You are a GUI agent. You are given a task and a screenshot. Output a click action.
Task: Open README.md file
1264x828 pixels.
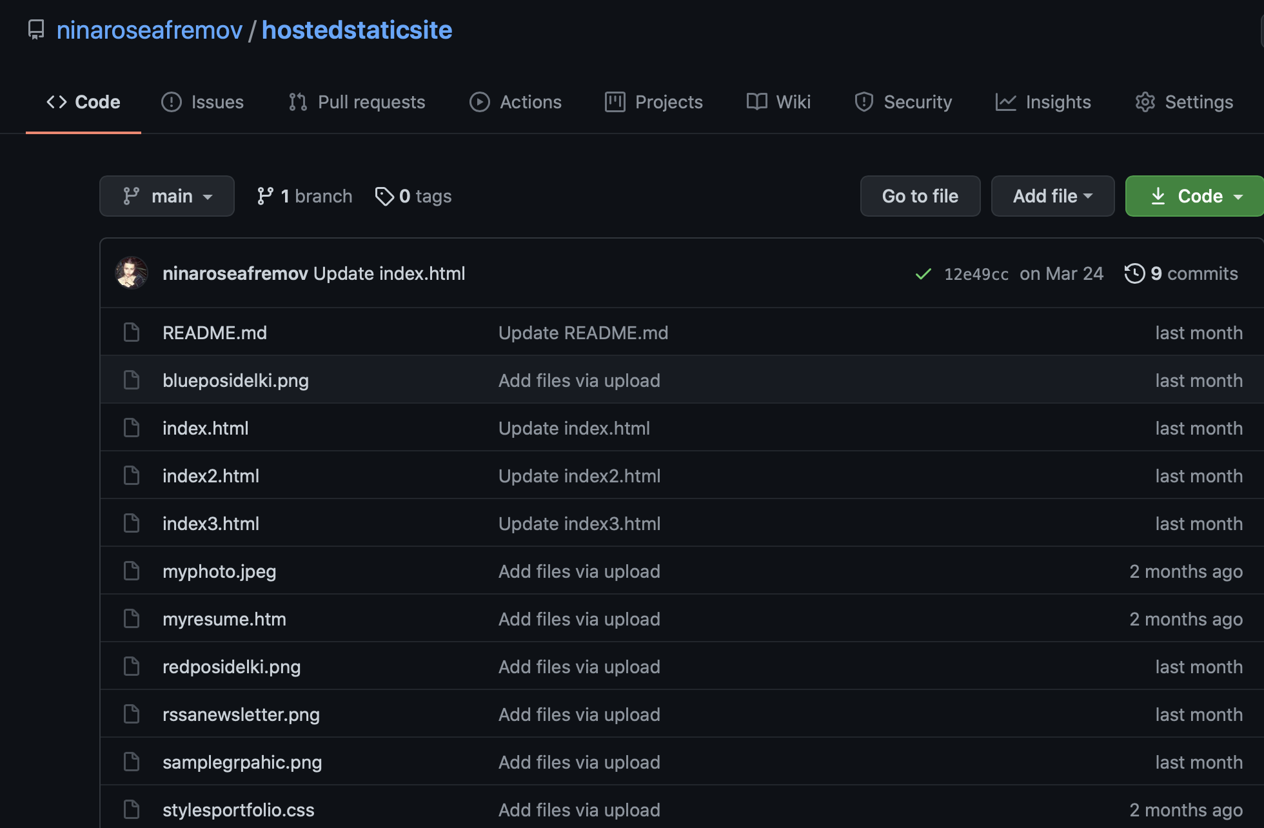215,333
